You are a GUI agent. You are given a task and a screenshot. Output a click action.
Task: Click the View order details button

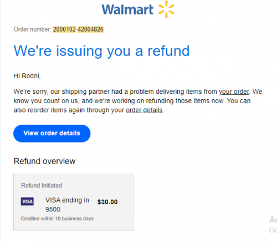[x=52, y=133]
